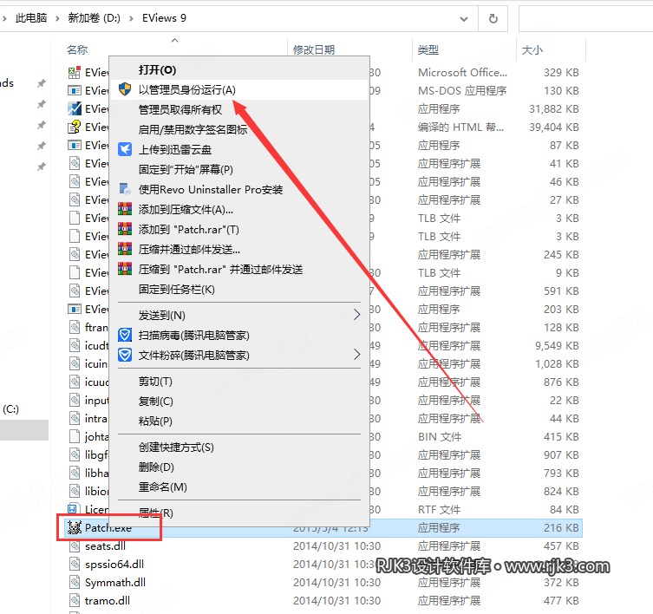653x614 pixels.
Task: Click the Patch.exe file icon
Action: tap(75, 528)
